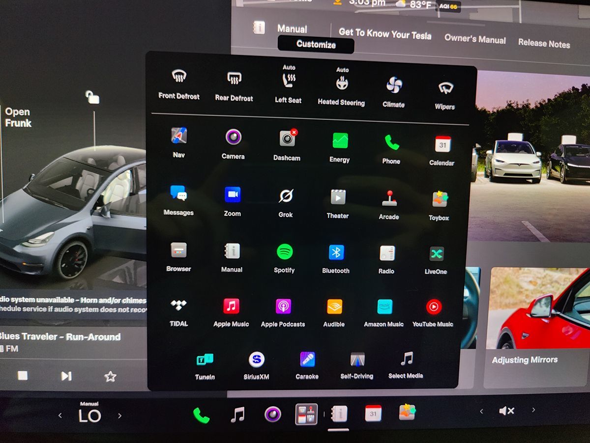Launch Spotify

coord(284,258)
